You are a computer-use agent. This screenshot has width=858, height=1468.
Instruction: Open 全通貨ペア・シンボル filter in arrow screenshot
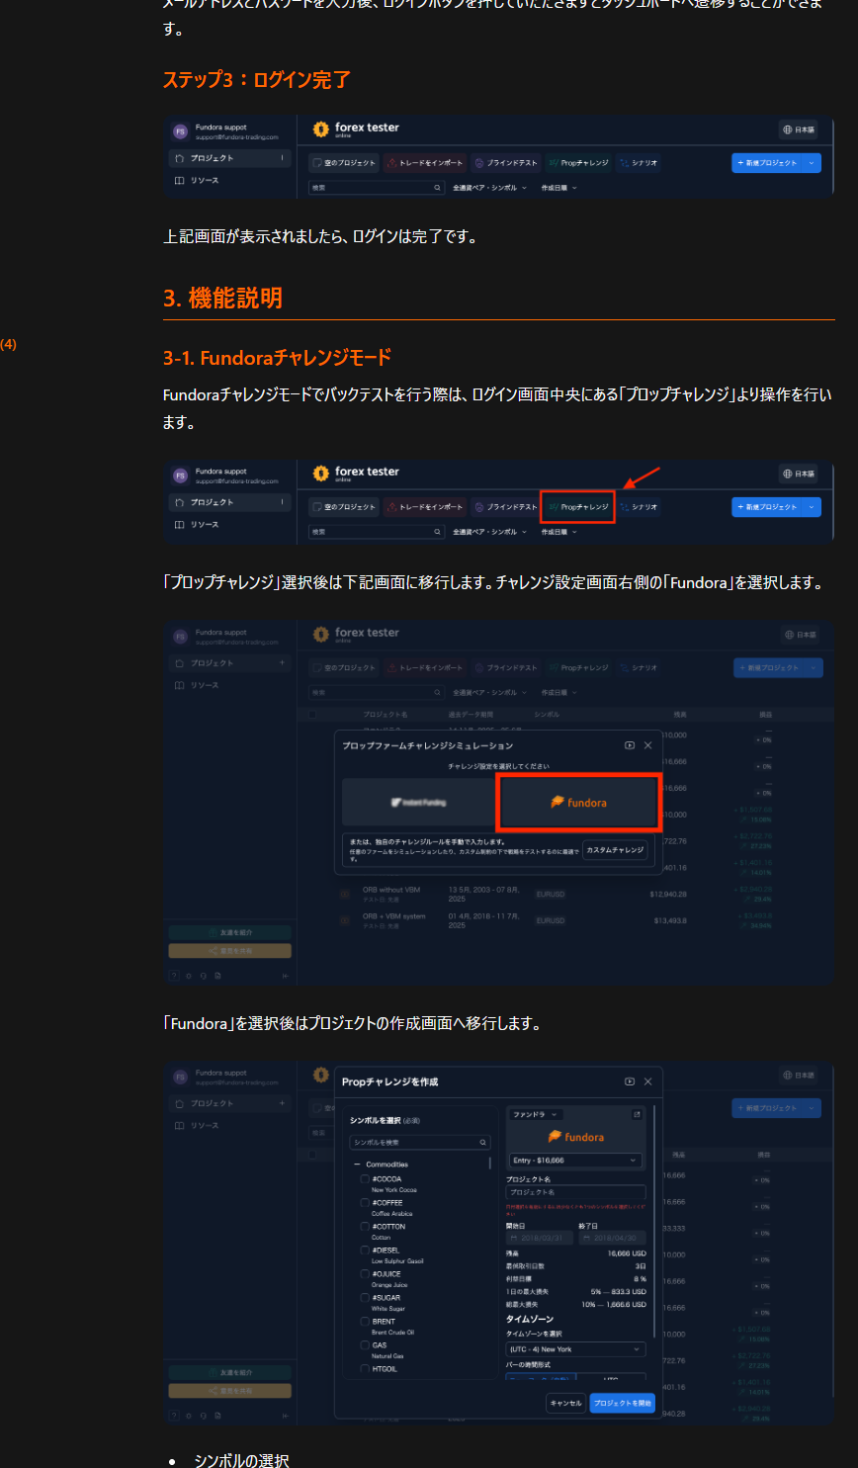click(x=489, y=532)
